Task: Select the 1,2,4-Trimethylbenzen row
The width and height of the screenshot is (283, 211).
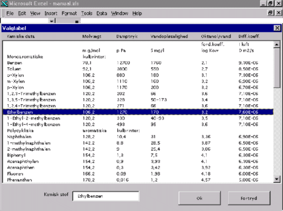Action: (138, 106)
